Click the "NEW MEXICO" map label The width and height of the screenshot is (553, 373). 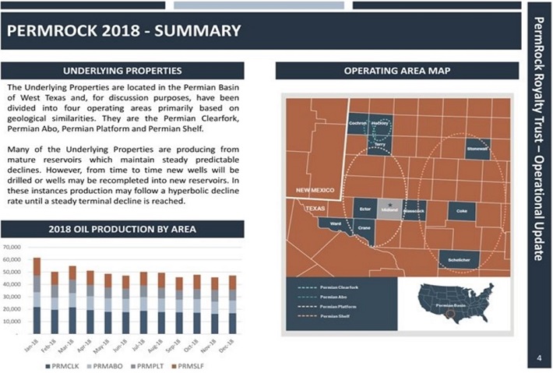click(315, 190)
